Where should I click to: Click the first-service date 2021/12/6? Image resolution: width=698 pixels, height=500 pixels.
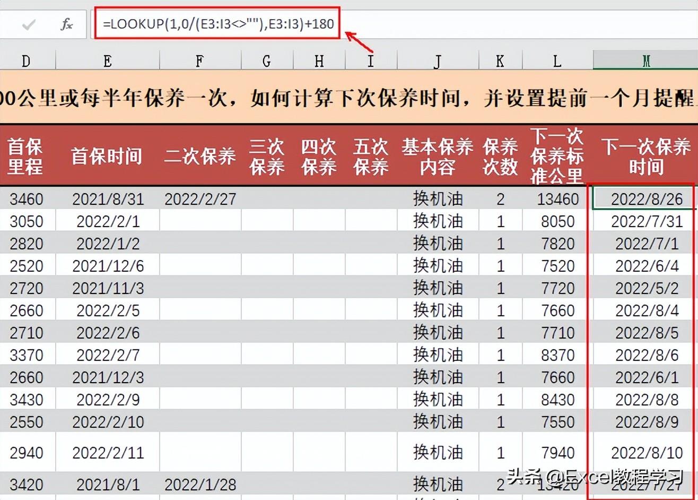(108, 266)
